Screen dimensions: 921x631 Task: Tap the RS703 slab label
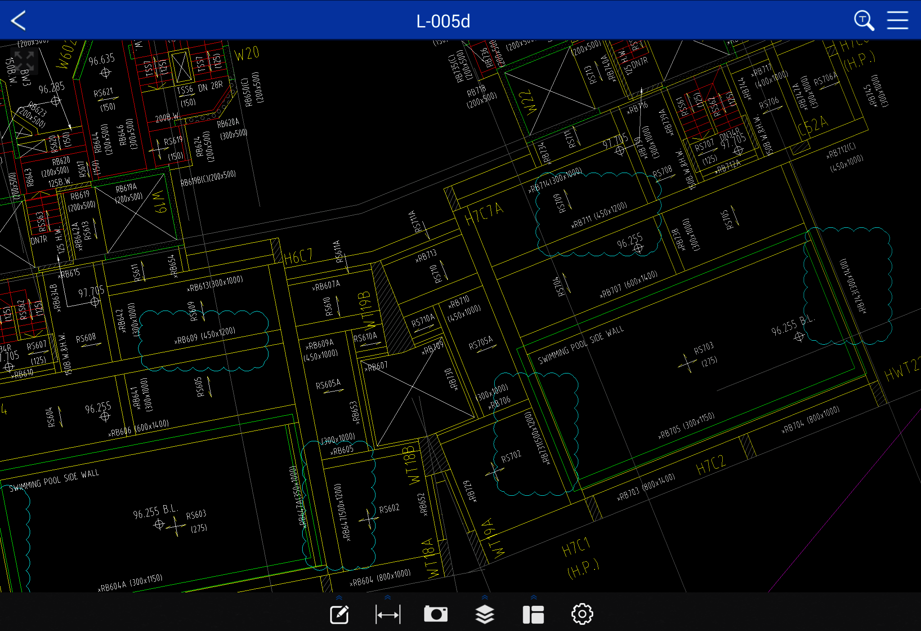coord(703,348)
